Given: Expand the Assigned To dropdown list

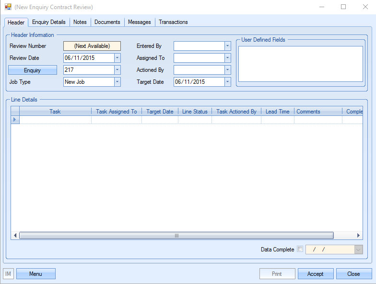Looking at the screenshot, I should (227, 58).
